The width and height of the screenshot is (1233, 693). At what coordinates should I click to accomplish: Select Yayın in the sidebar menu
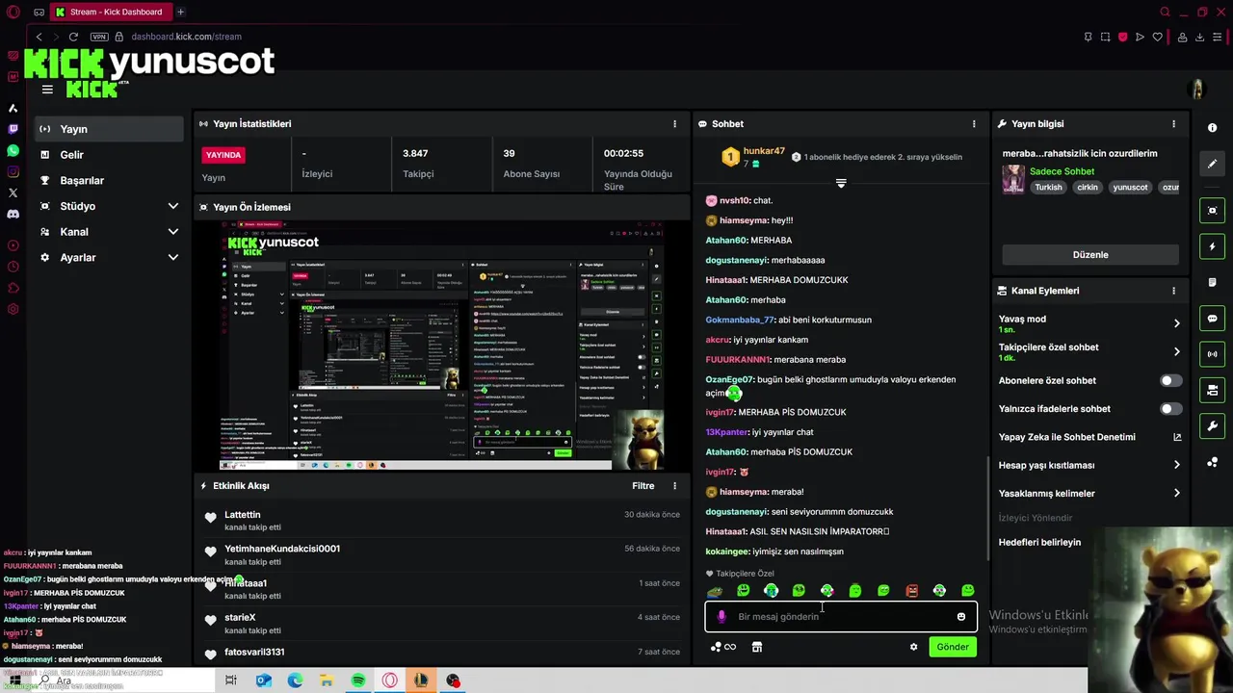click(x=109, y=129)
